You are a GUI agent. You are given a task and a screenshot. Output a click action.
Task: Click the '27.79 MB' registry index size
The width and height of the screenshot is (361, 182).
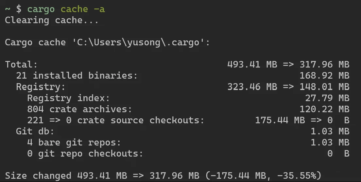[x=327, y=98]
